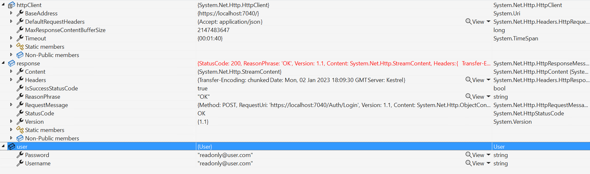Select the Timeout row

pyautogui.click(x=295, y=38)
